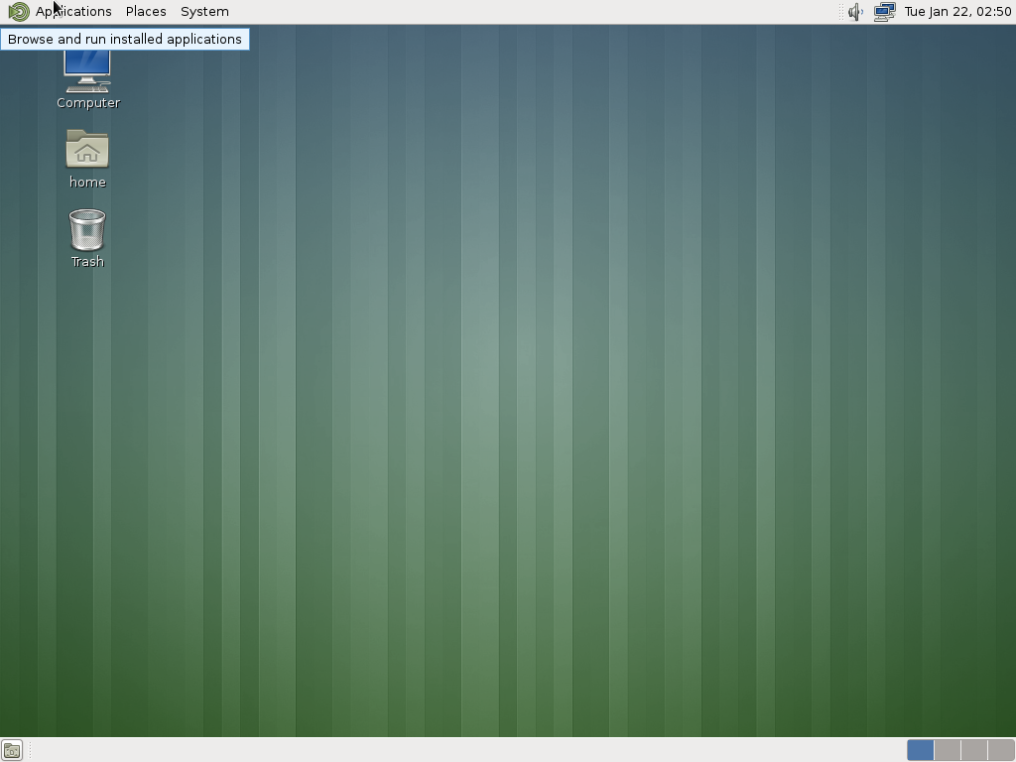Open the System menu
This screenshot has width=1016, height=762.
point(203,11)
